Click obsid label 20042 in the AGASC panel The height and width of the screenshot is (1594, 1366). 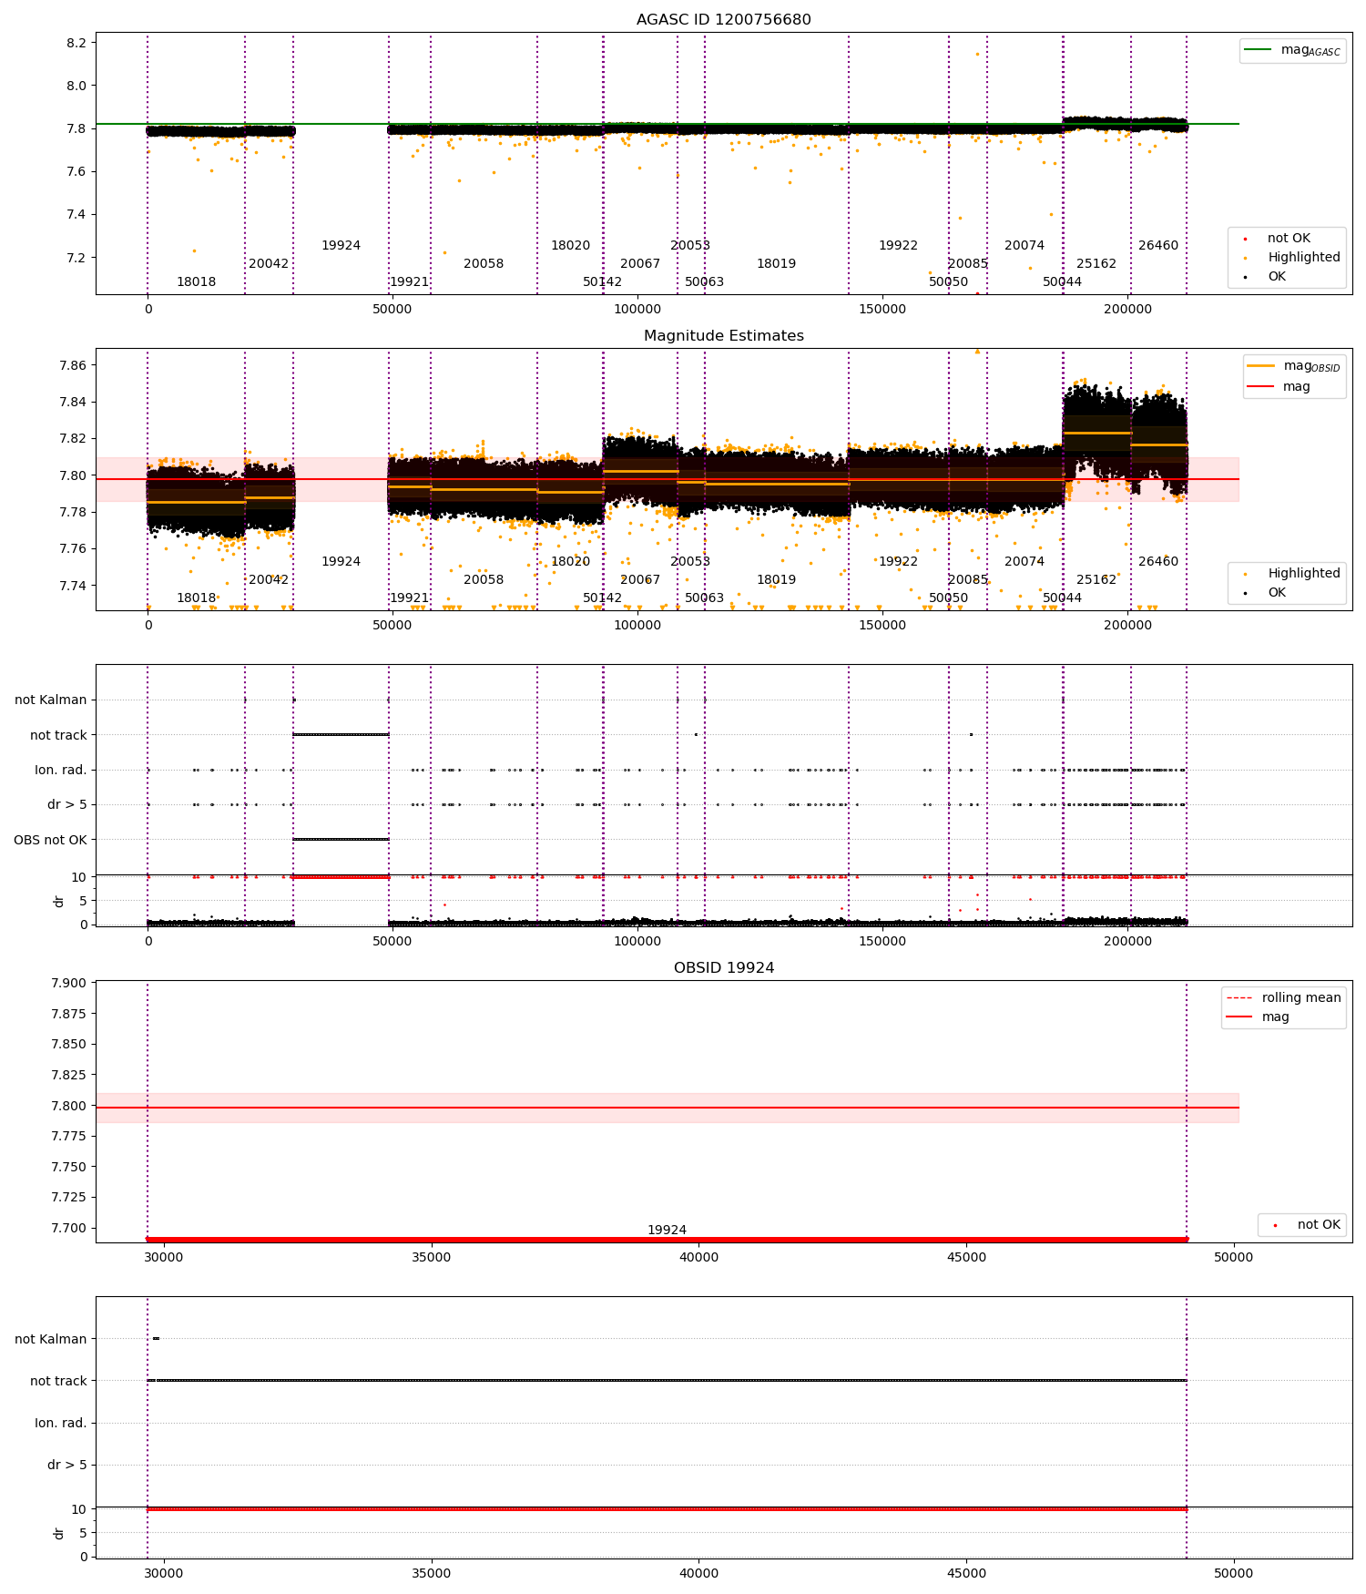[x=269, y=264]
